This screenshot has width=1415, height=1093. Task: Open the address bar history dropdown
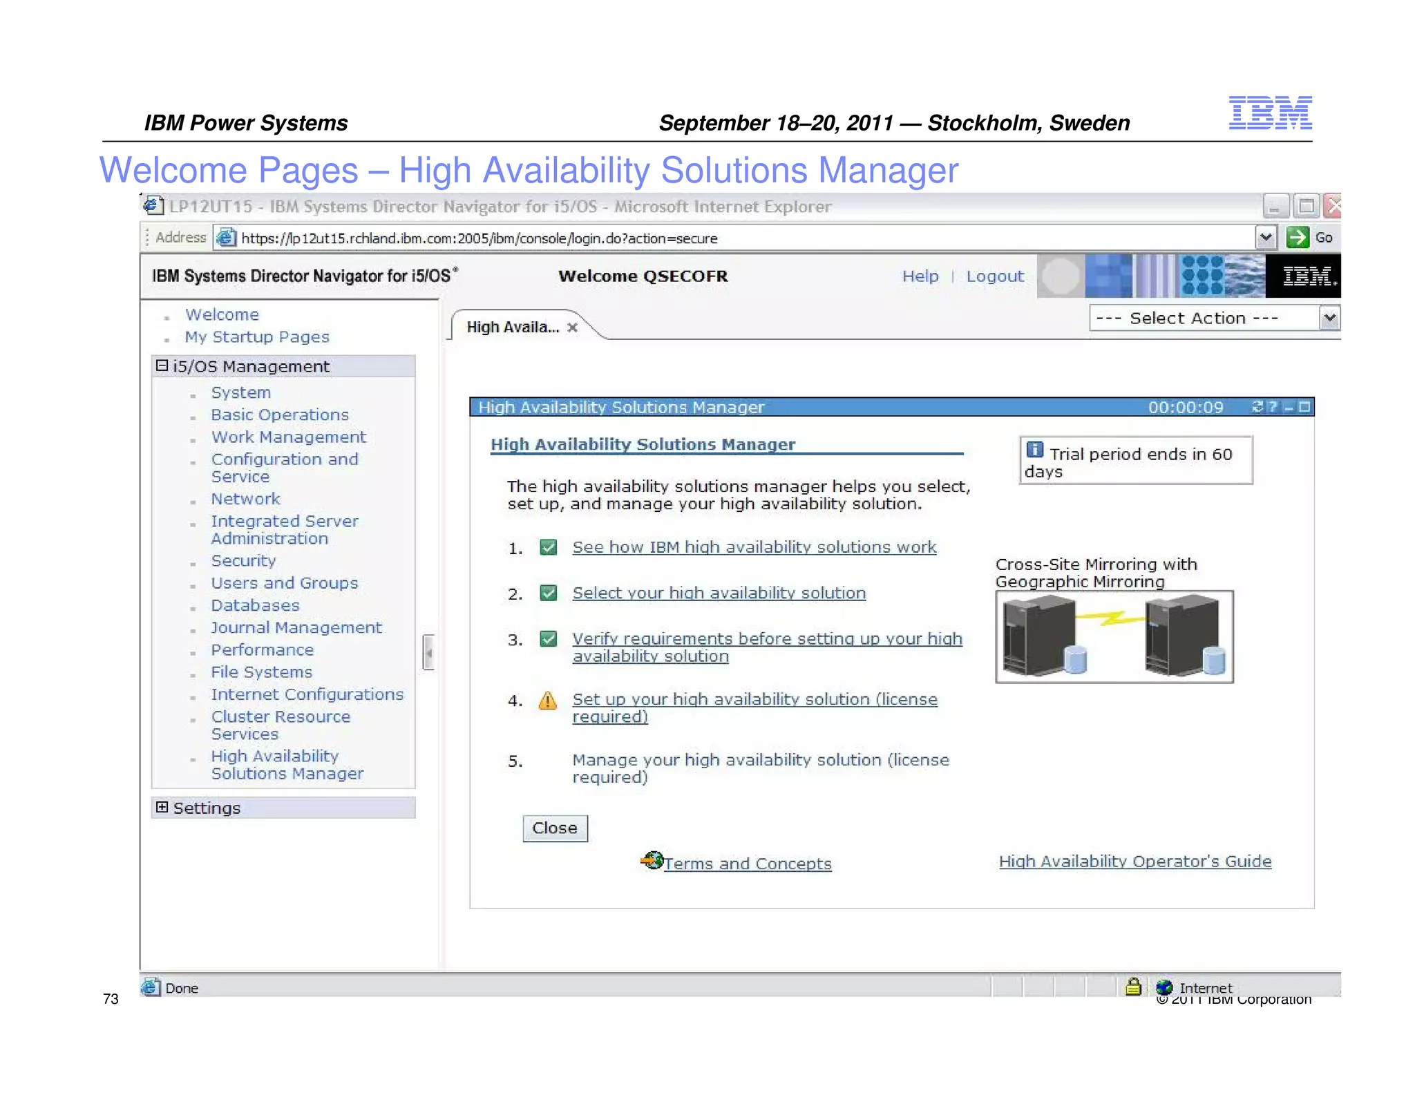[x=1265, y=238]
